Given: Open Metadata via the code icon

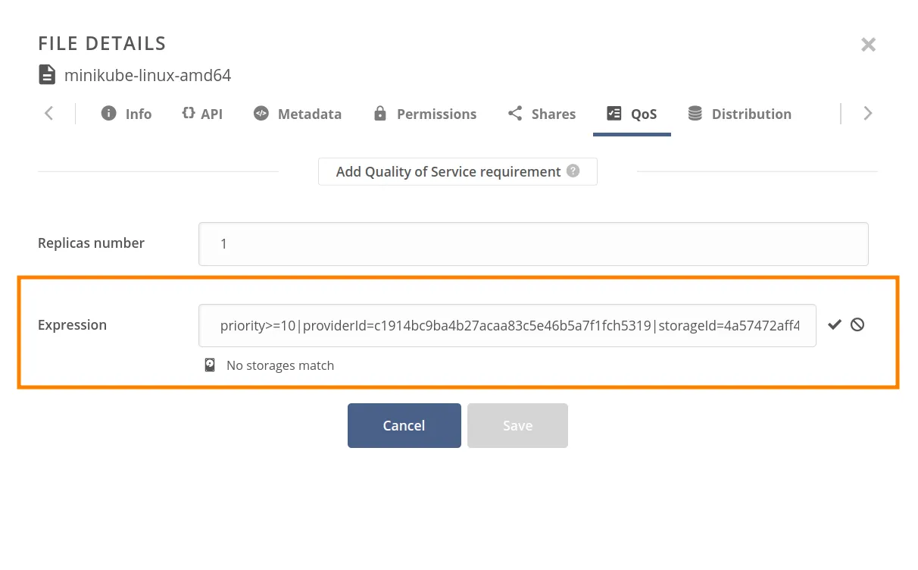Looking at the screenshot, I should pos(261,113).
